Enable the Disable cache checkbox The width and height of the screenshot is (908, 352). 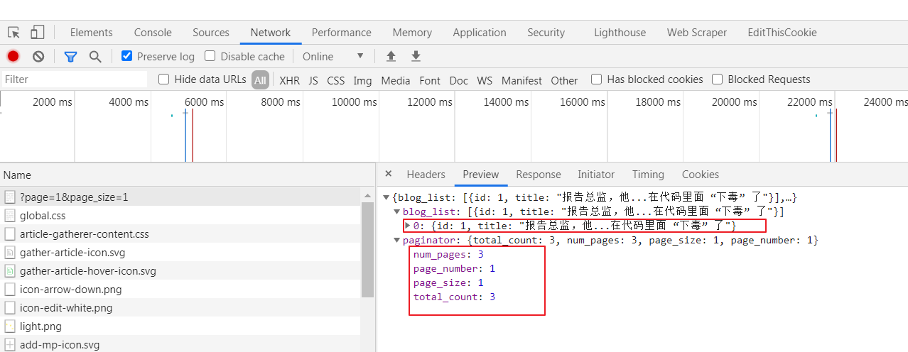[x=210, y=56]
